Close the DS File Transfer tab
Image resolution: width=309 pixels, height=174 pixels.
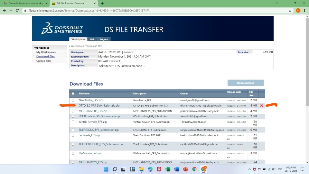[95, 3]
